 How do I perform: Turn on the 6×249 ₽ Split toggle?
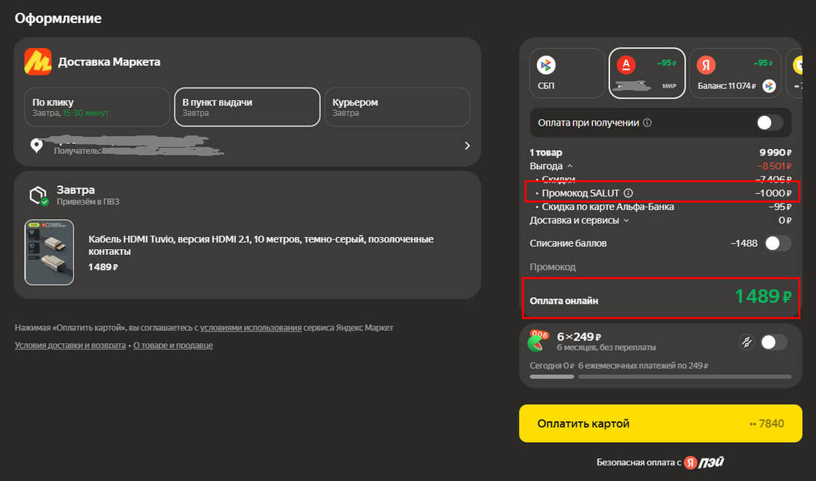[x=773, y=343]
